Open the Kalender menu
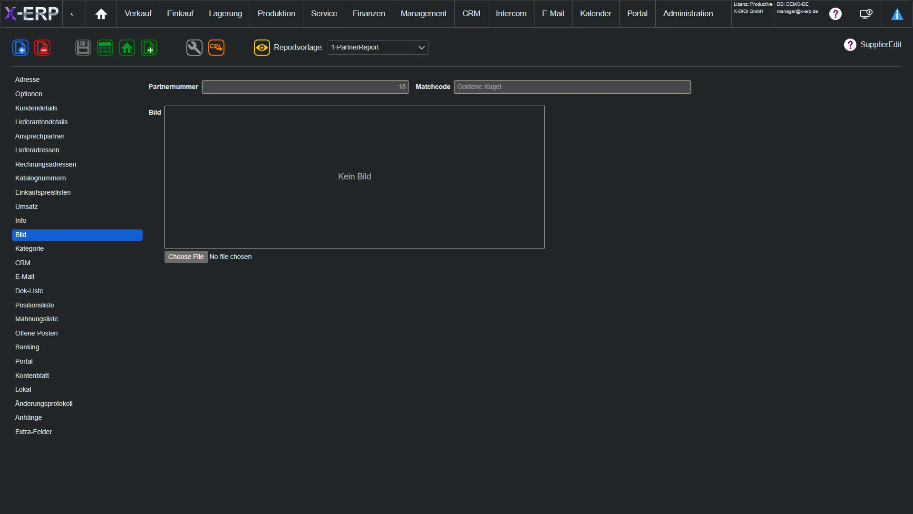 pos(595,14)
